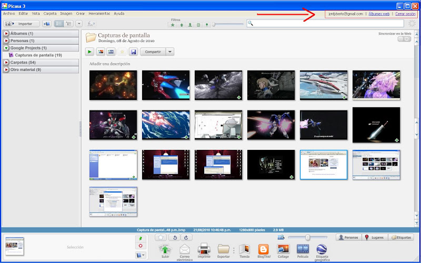This screenshot has width=421, height=263.
Task: Open the Lugares panel button
Action: pos(375,238)
